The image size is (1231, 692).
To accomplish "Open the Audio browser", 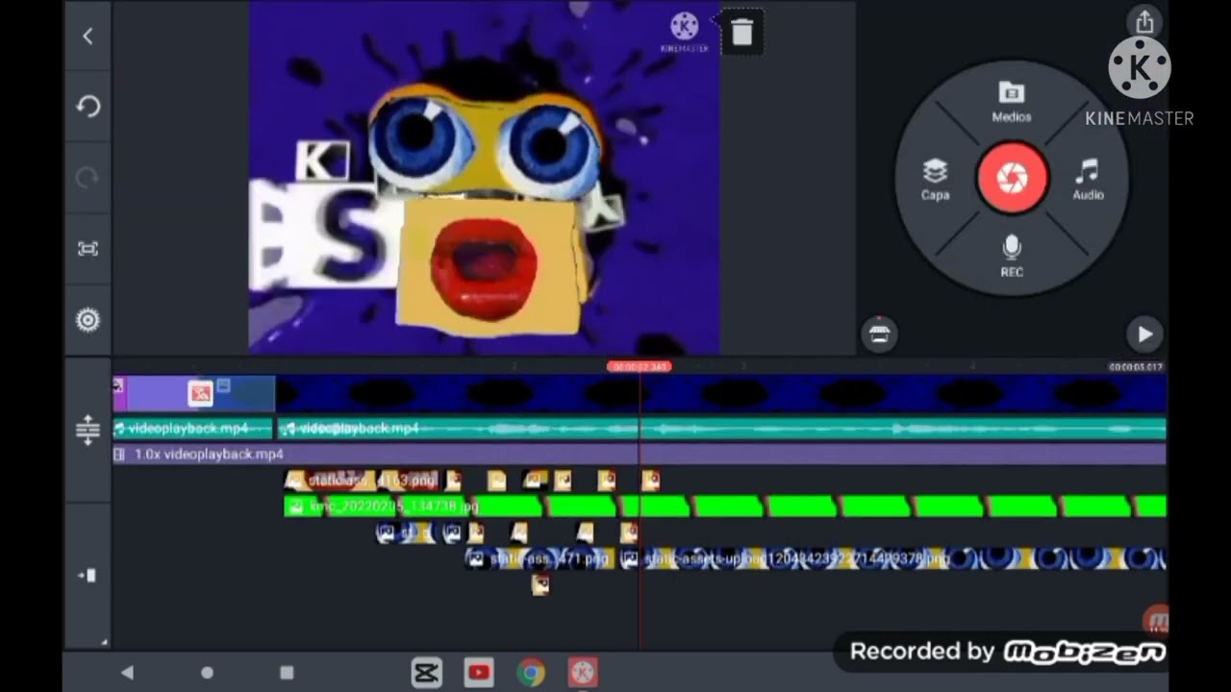I will pos(1088,180).
